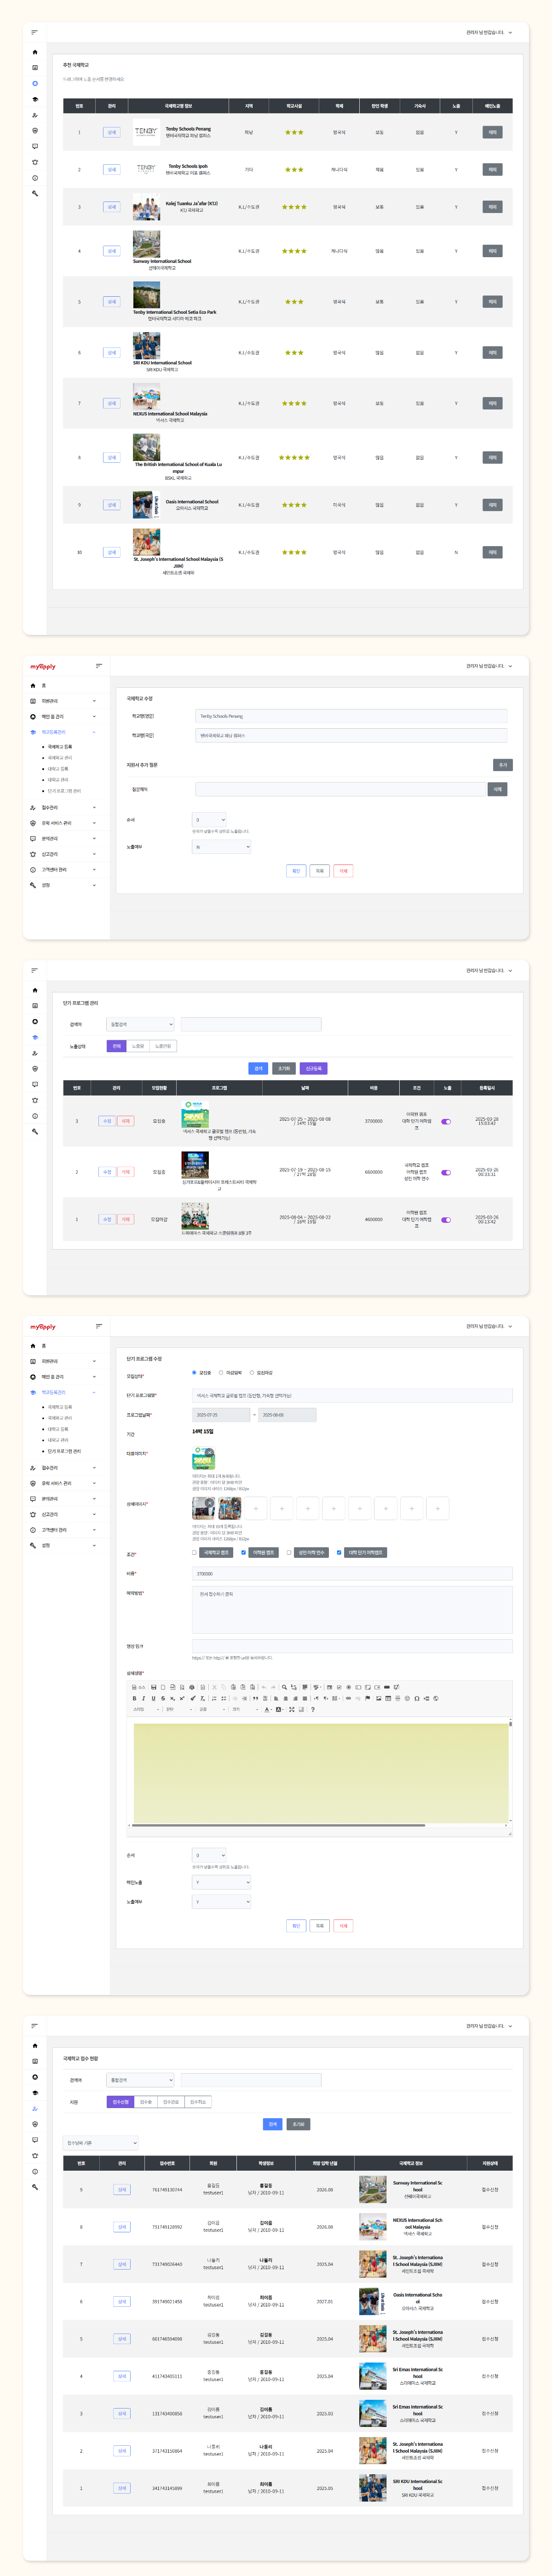Viewport: 552px width, 2576px height.
Task: Check the 성인 어학 연수 checkbox
Action: (x=289, y=1553)
